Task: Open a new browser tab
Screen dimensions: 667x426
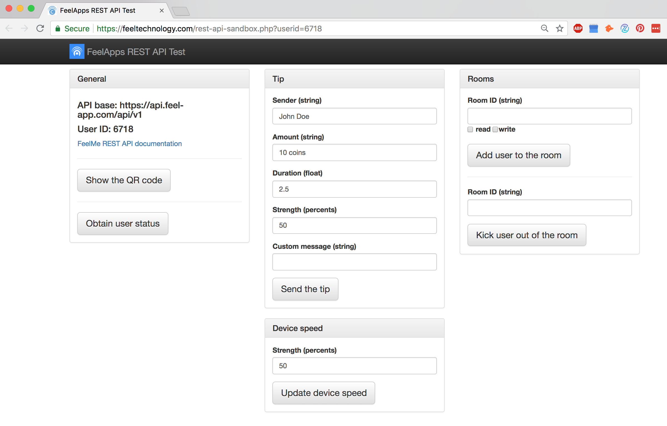Action: (181, 11)
